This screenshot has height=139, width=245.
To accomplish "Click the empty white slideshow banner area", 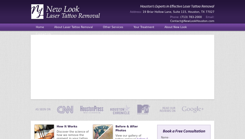I will click(123, 67).
